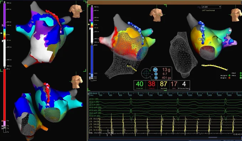The image size is (242, 141).
Task: Click the top arrow of center view color scale bar
Action: point(92,6)
